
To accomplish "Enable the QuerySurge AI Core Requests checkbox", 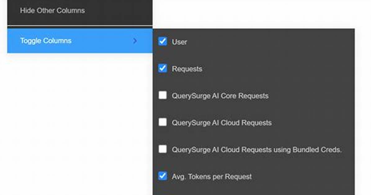I will click(163, 95).
